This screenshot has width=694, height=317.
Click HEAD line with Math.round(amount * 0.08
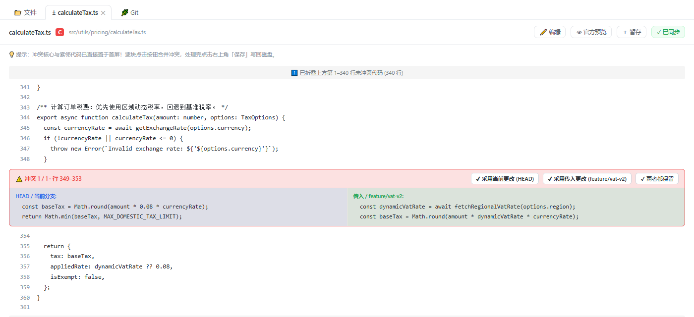115,207
